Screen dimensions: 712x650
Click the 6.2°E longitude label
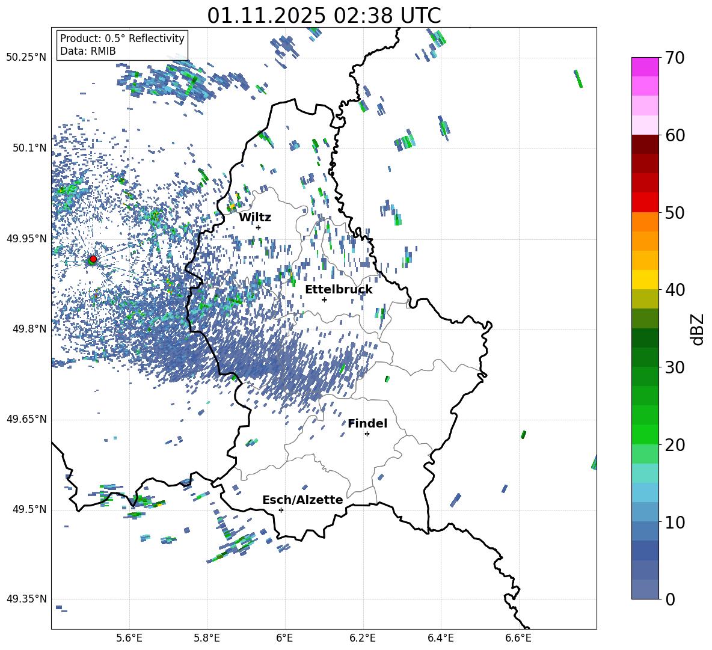pyautogui.click(x=363, y=638)
